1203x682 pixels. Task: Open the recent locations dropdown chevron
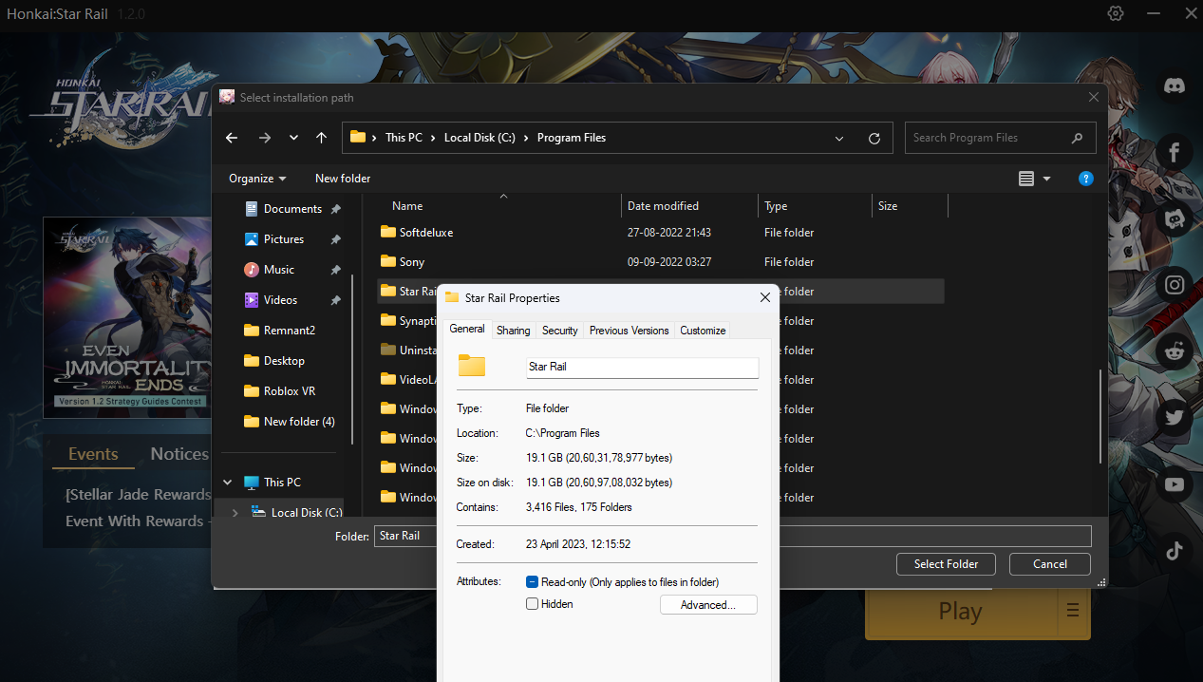click(x=293, y=138)
